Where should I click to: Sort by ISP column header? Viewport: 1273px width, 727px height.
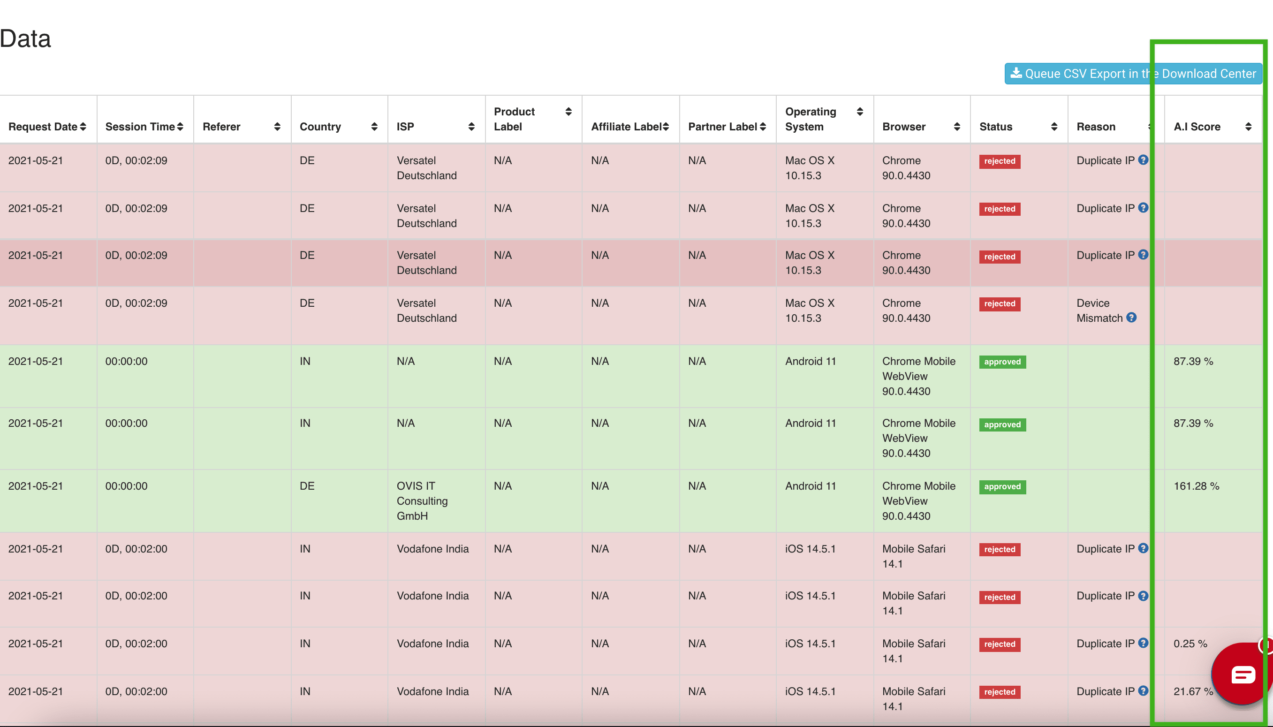471,127
